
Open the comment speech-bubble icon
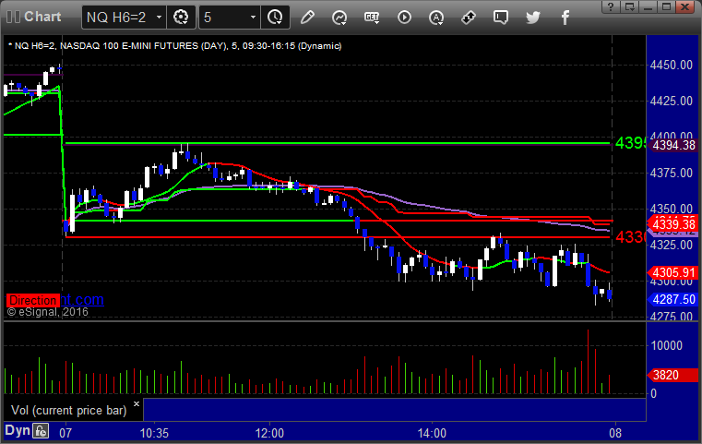coord(501,18)
